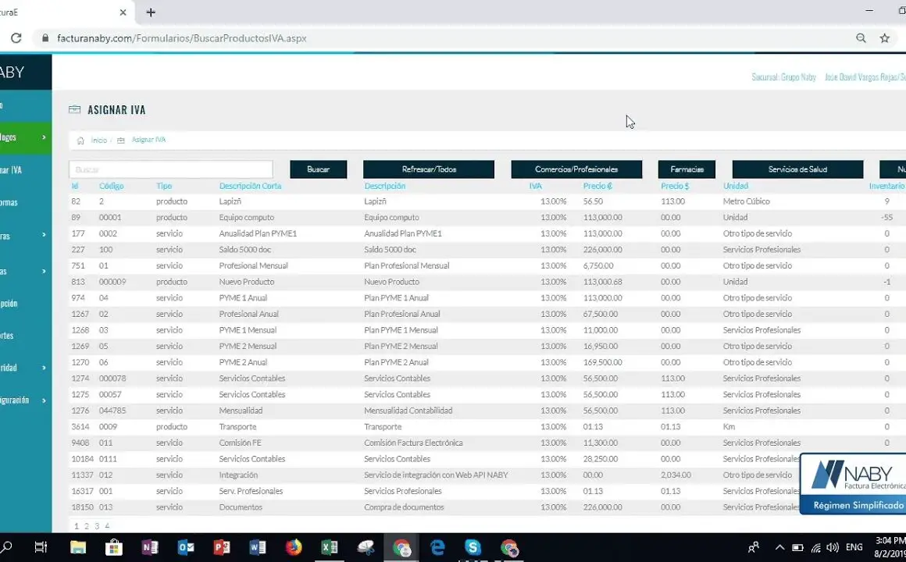Viewport: 906px width, 562px height.
Task: Open Microsoft Store from the taskbar
Action: click(x=114, y=548)
